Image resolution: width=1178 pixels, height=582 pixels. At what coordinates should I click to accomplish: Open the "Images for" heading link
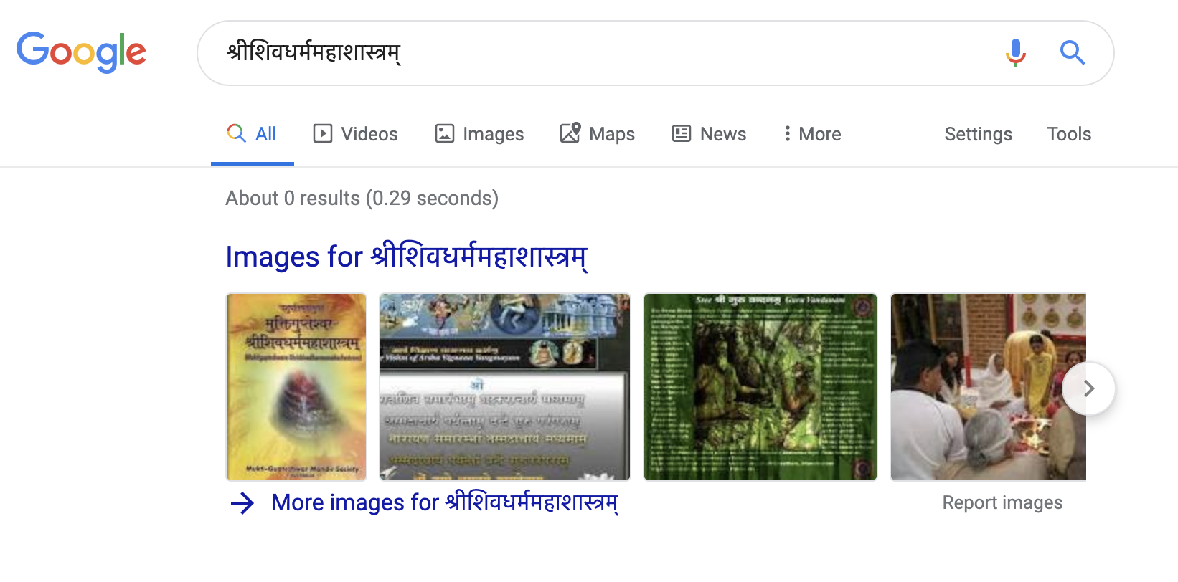pos(407,257)
